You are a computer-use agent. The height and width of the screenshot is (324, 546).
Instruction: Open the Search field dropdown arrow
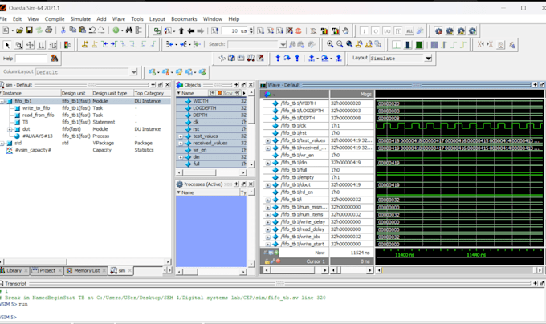pos(283,44)
